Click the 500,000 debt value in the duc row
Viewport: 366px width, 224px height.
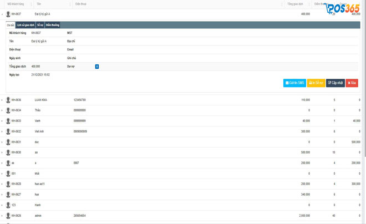point(356,142)
